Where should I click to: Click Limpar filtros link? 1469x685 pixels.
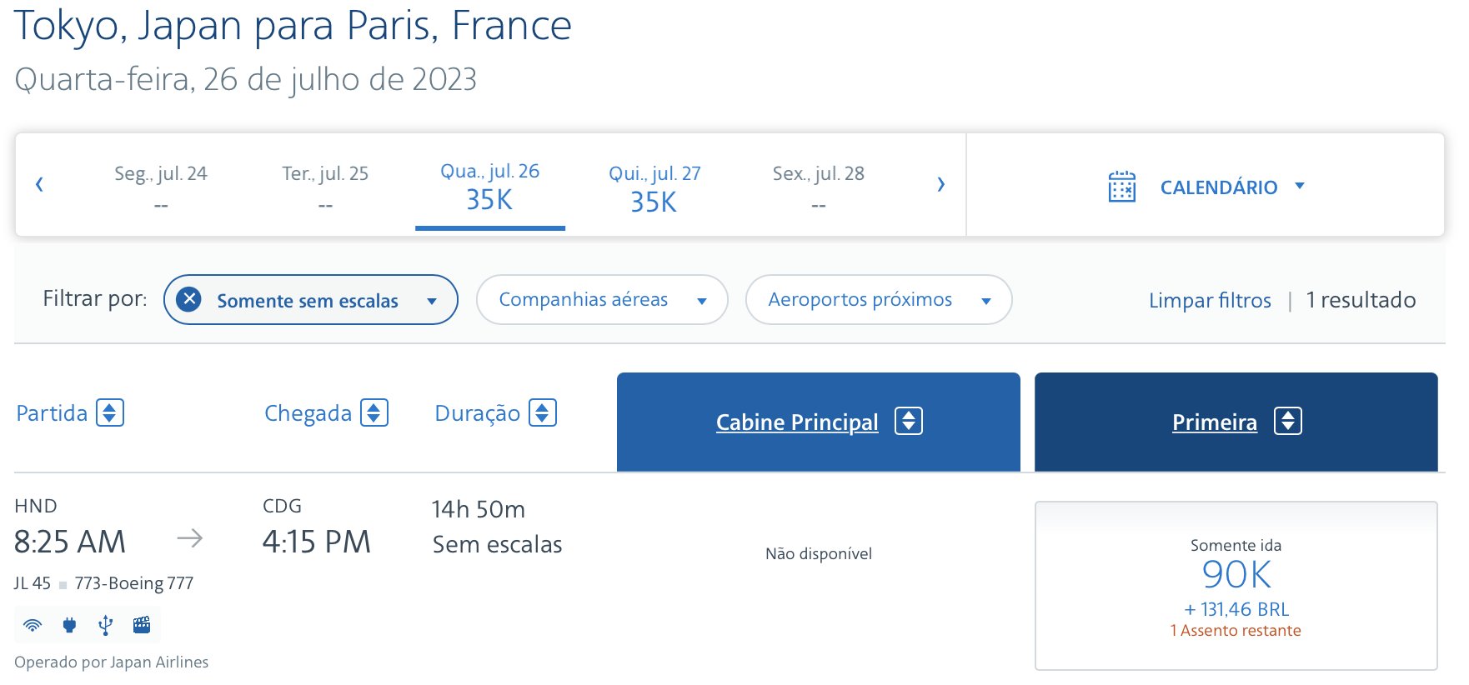point(1210,300)
